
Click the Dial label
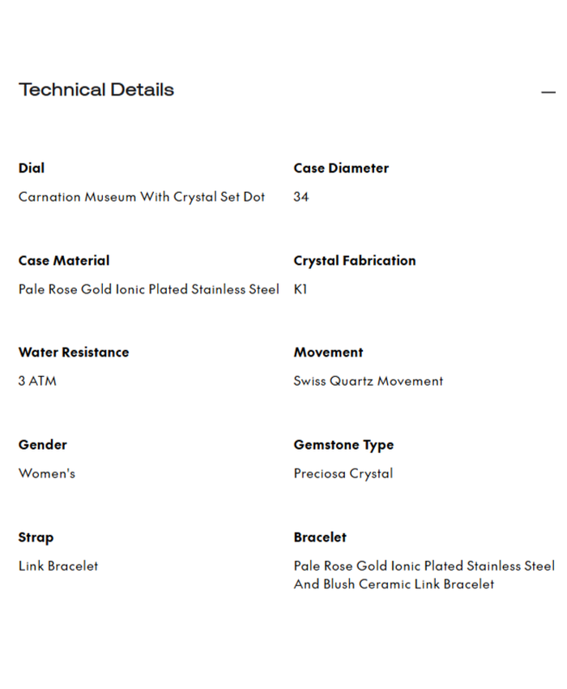32,168
